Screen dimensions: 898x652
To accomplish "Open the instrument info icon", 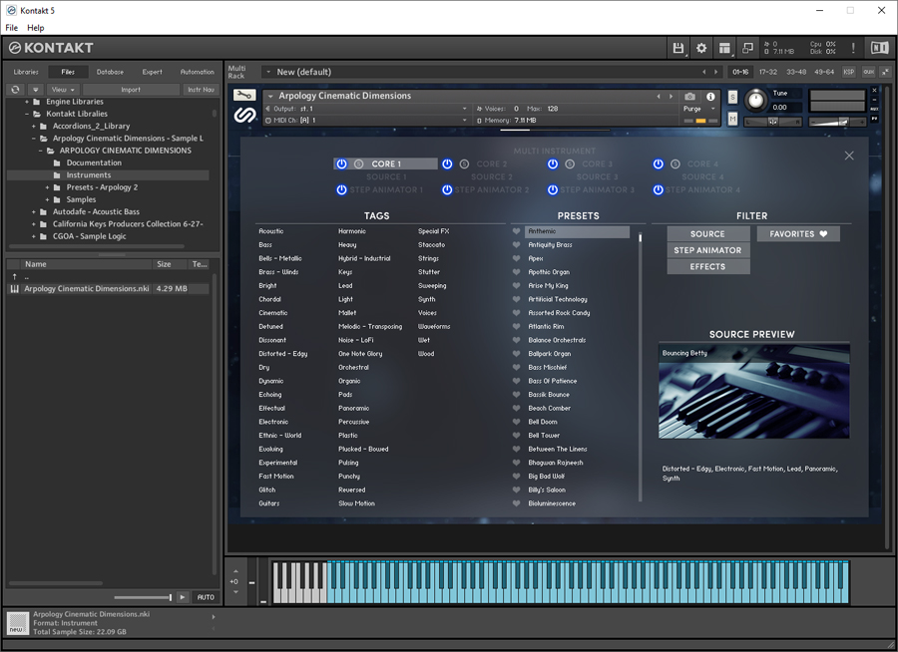I will (x=710, y=96).
